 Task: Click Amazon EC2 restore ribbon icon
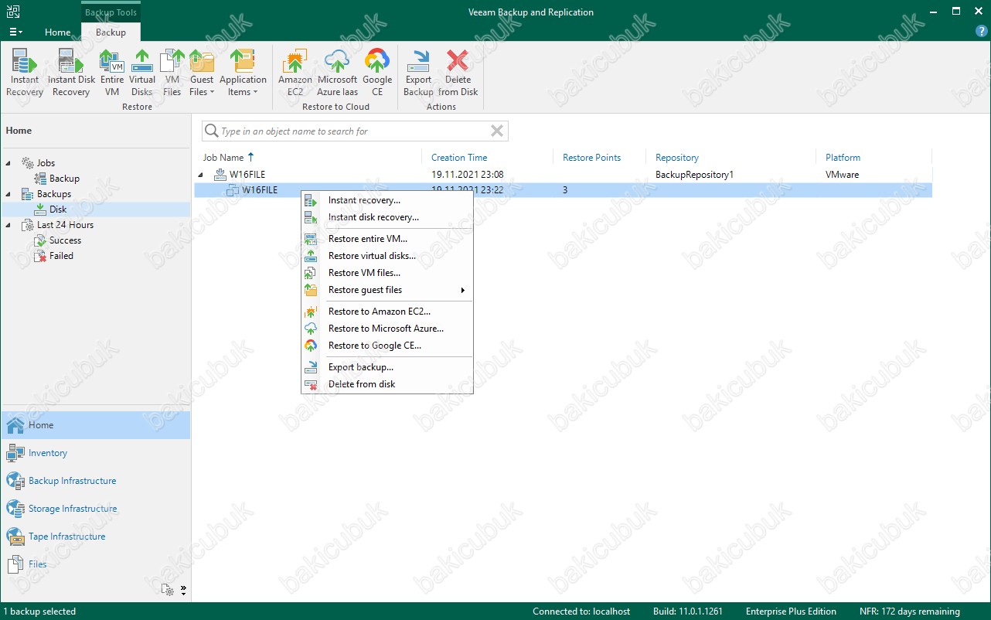295,73
